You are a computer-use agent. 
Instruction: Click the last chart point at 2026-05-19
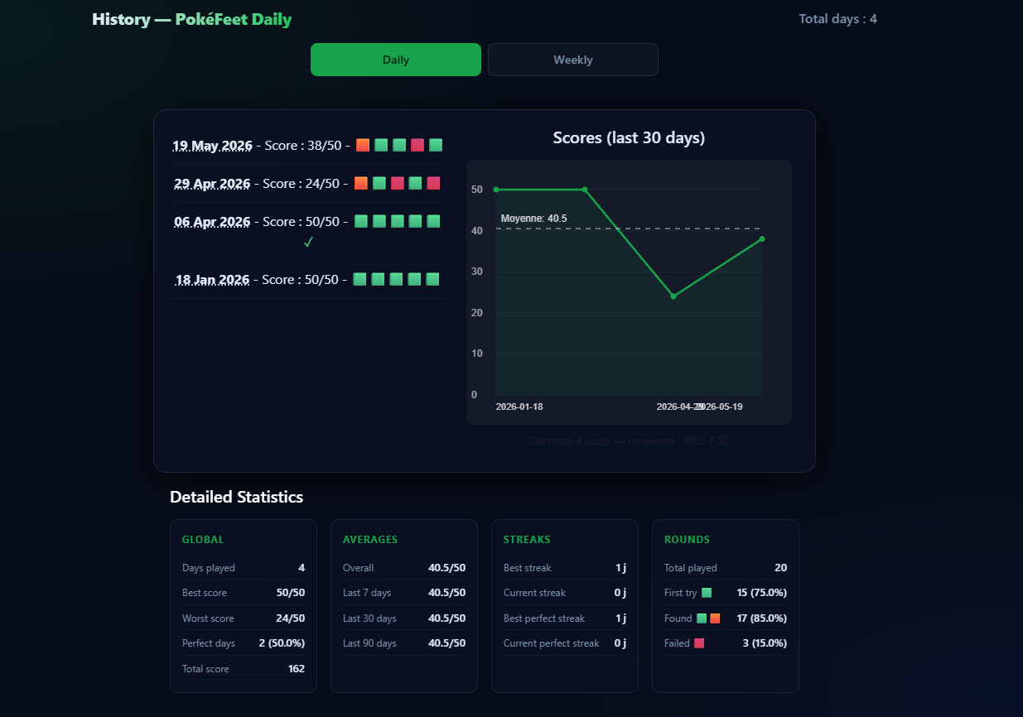[x=762, y=239]
